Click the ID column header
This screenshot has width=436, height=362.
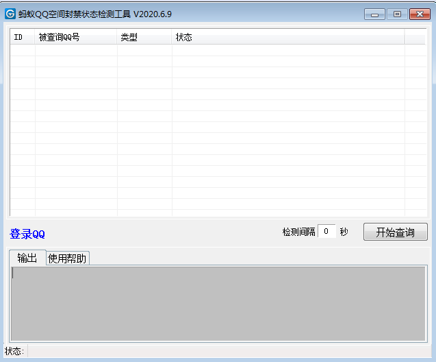point(22,37)
